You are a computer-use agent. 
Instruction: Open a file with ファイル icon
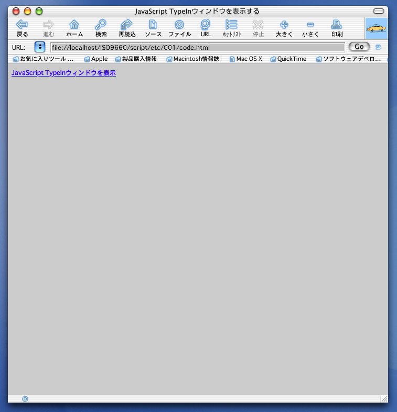[x=179, y=28]
